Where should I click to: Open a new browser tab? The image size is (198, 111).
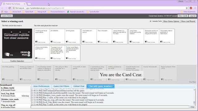point(29,4)
